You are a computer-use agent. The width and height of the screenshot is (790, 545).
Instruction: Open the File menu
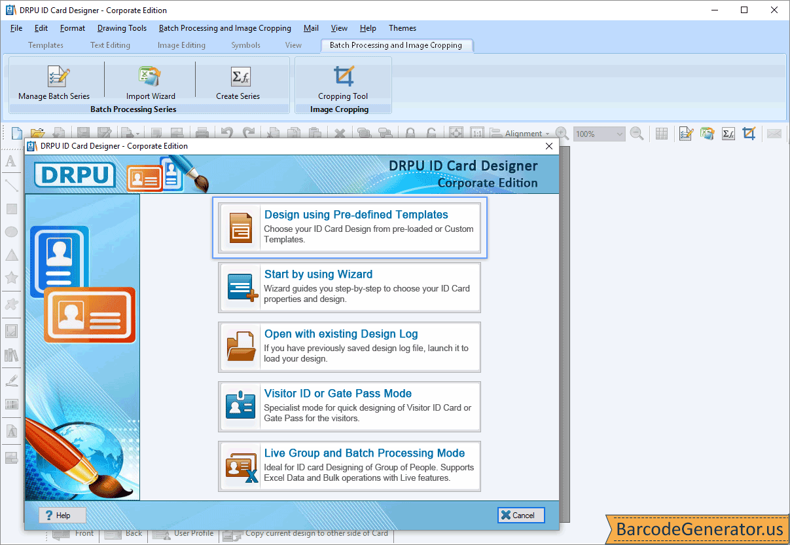16,28
